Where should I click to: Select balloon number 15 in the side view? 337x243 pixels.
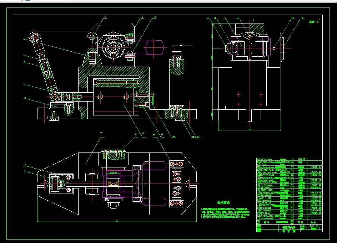click(292, 18)
